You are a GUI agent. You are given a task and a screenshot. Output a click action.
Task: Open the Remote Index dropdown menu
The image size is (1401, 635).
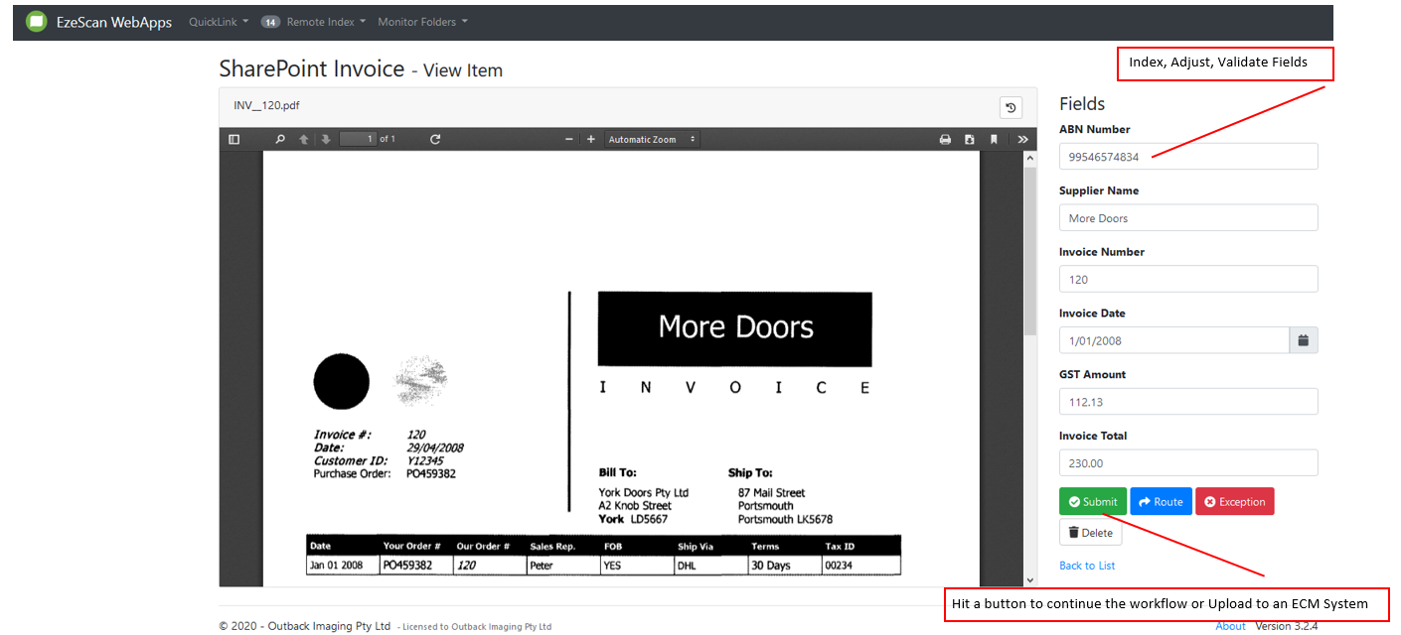coord(326,22)
